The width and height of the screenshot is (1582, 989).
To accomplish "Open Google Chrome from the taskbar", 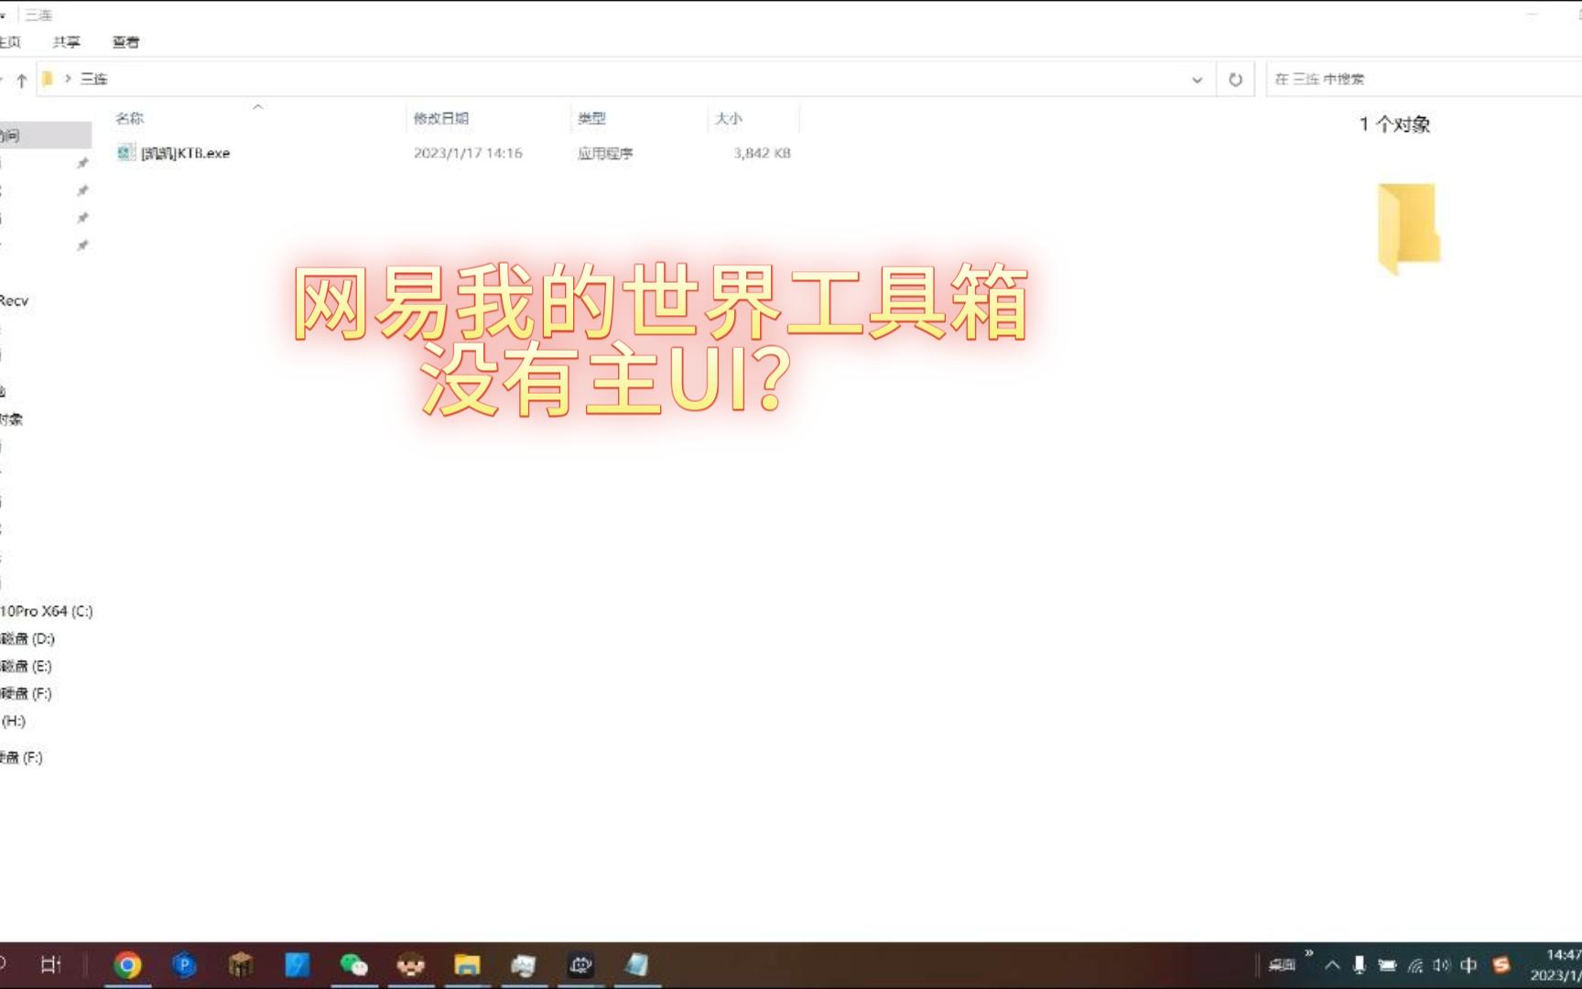I will pos(127,964).
